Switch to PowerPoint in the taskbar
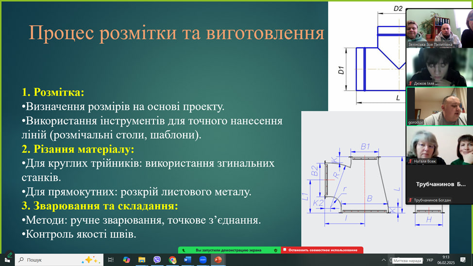473x266 pixels. click(x=218, y=260)
